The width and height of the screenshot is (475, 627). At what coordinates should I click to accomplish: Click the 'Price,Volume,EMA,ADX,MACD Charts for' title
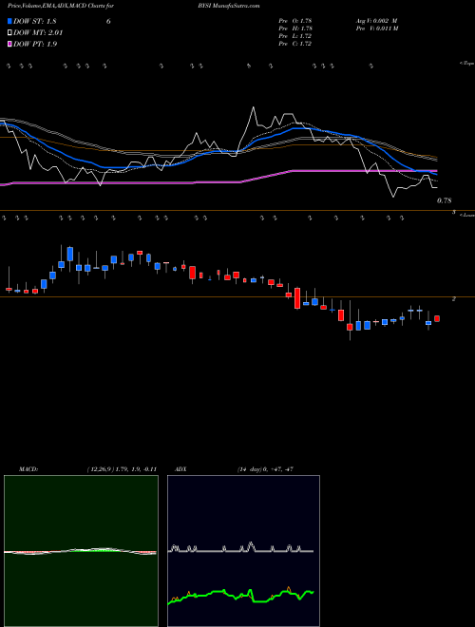[61, 6]
